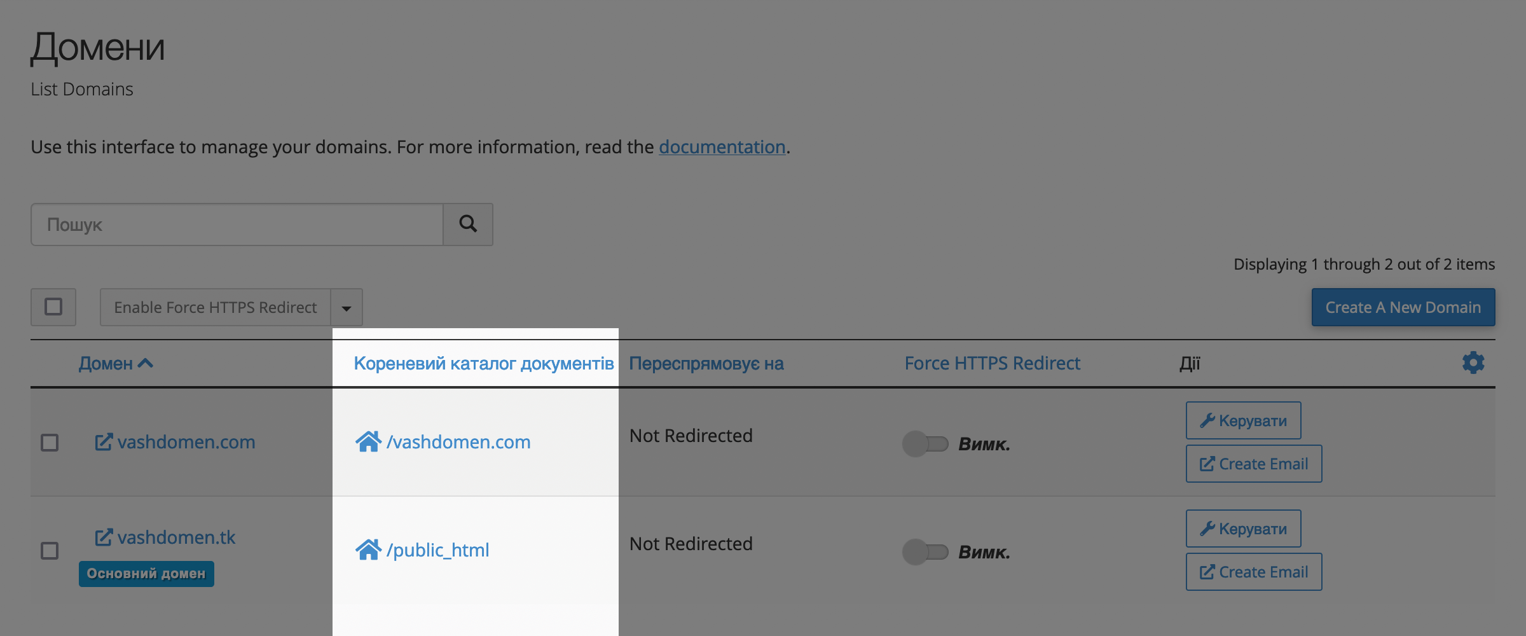Check the vashdomen.tk row checkbox

[50, 550]
